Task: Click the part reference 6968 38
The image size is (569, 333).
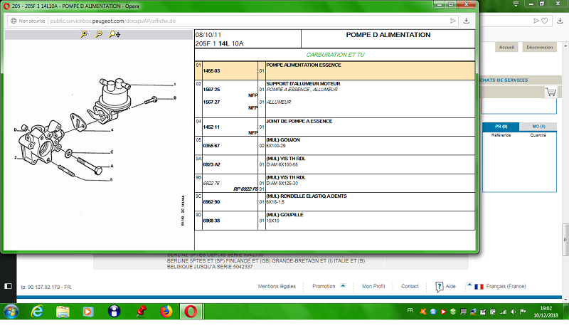Action: point(211,221)
